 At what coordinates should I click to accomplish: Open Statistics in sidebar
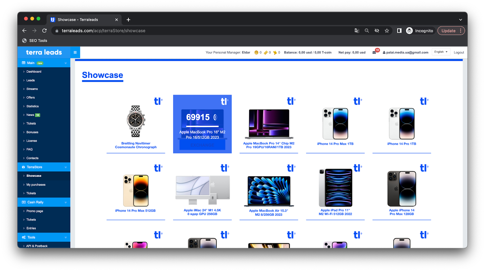click(x=32, y=106)
